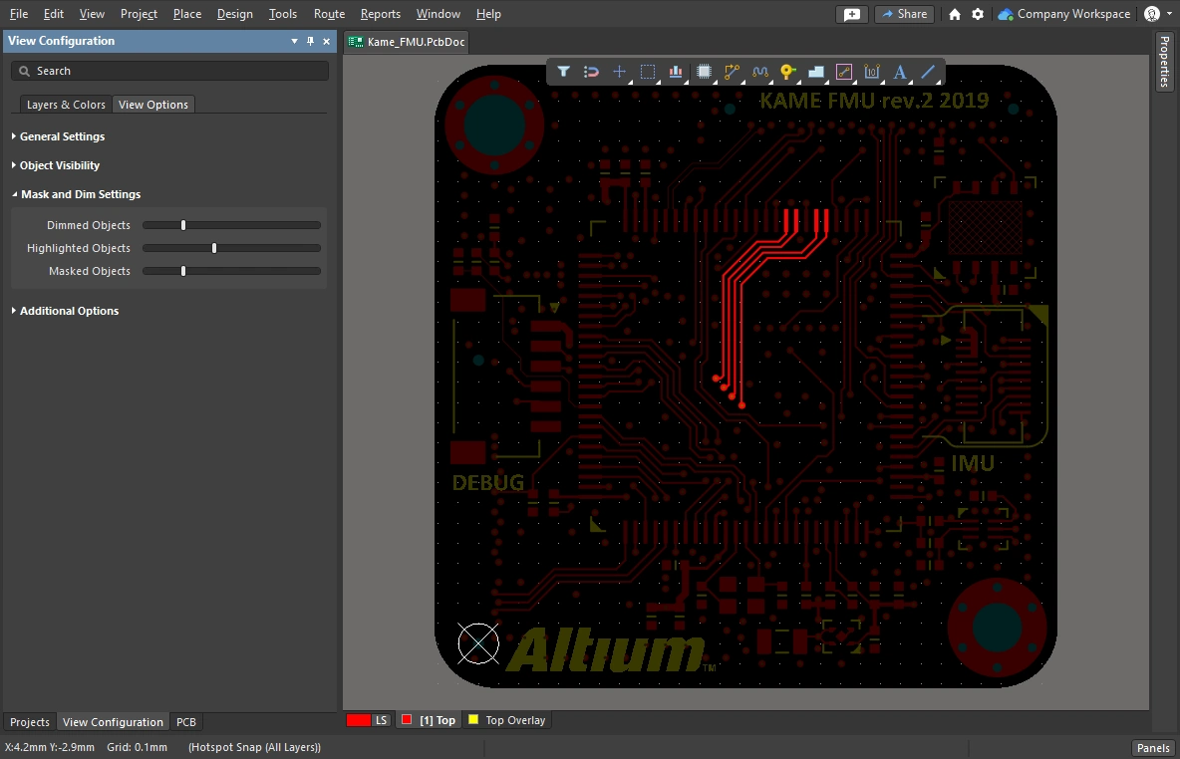This screenshot has height=759, width=1180.
Task: Click the Place Via yellow icon
Action: pyautogui.click(x=787, y=72)
